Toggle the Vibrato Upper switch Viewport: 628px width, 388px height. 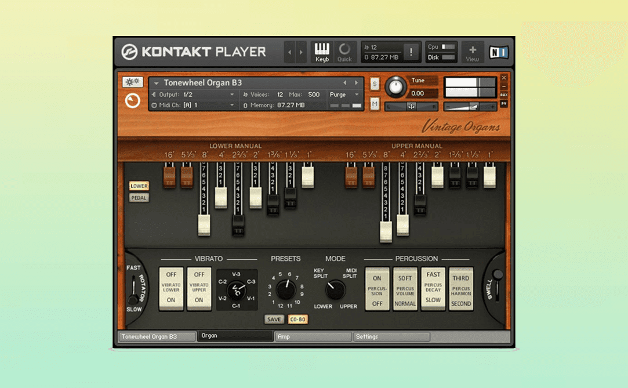(x=199, y=288)
